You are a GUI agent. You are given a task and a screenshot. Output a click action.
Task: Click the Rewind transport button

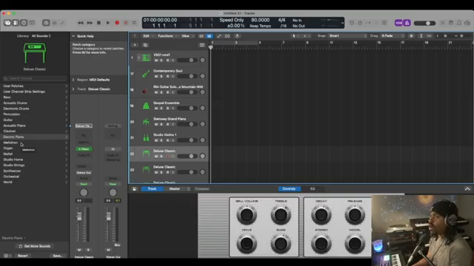click(81, 23)
